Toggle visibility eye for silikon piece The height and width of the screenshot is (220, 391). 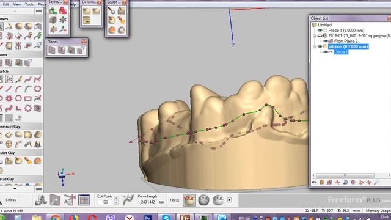[320, 46]
